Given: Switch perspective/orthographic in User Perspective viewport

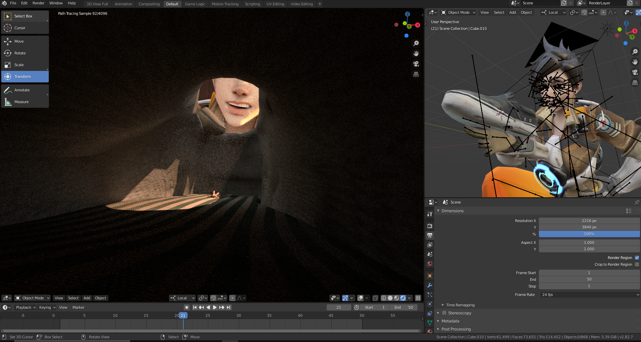Looking at the screenshot, I should [x=635, y=83].
